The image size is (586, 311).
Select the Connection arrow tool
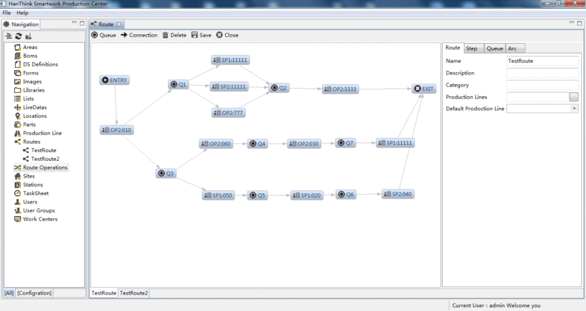click(139, 35)
